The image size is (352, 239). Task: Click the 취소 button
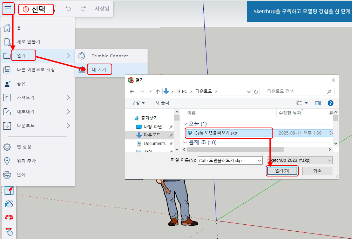click(317, 171)
